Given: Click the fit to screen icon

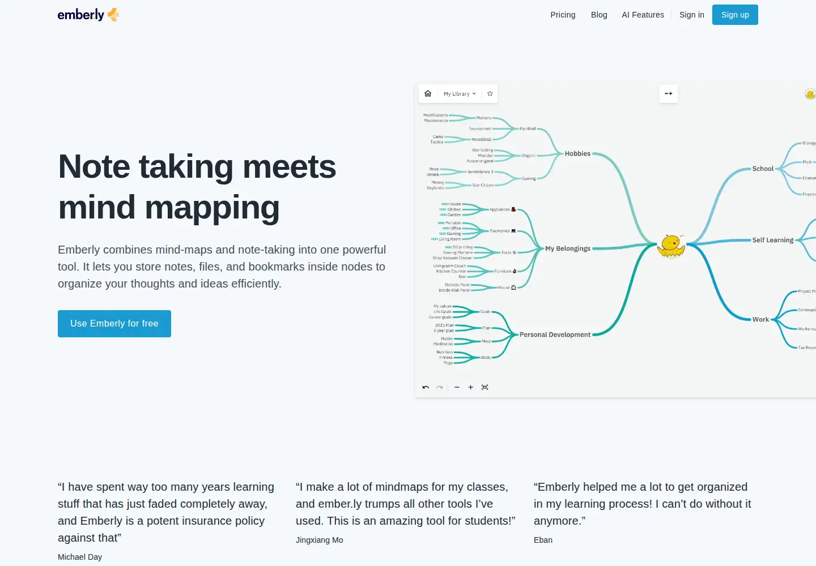Looking at the screenshot, I should (484, 387).
